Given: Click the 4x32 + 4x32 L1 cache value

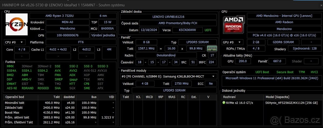Looking at the screenshot, I should [58, 49].
